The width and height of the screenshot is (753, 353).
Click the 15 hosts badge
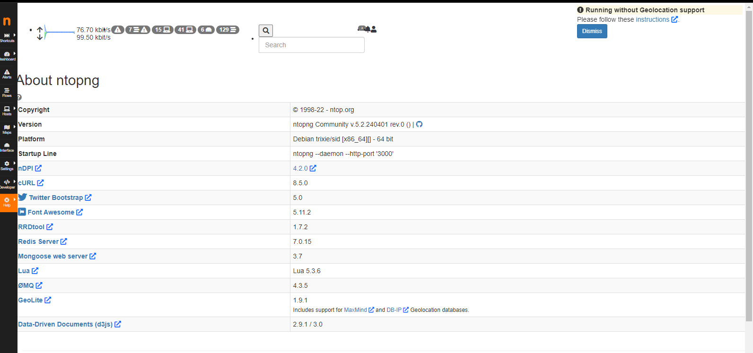click(162, 30)
